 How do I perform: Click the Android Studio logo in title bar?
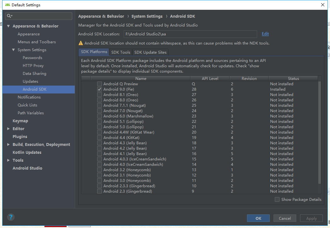point(8,5)
